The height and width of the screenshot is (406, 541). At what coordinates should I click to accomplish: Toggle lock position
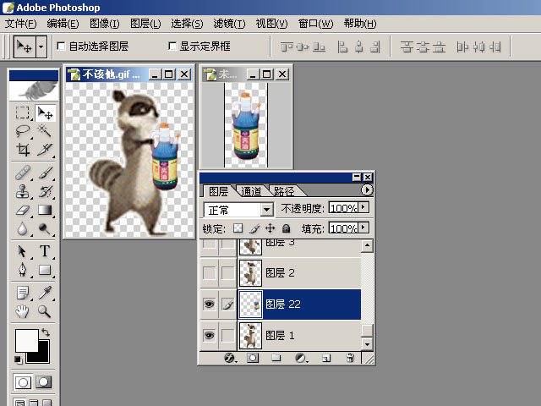point(270,228)
